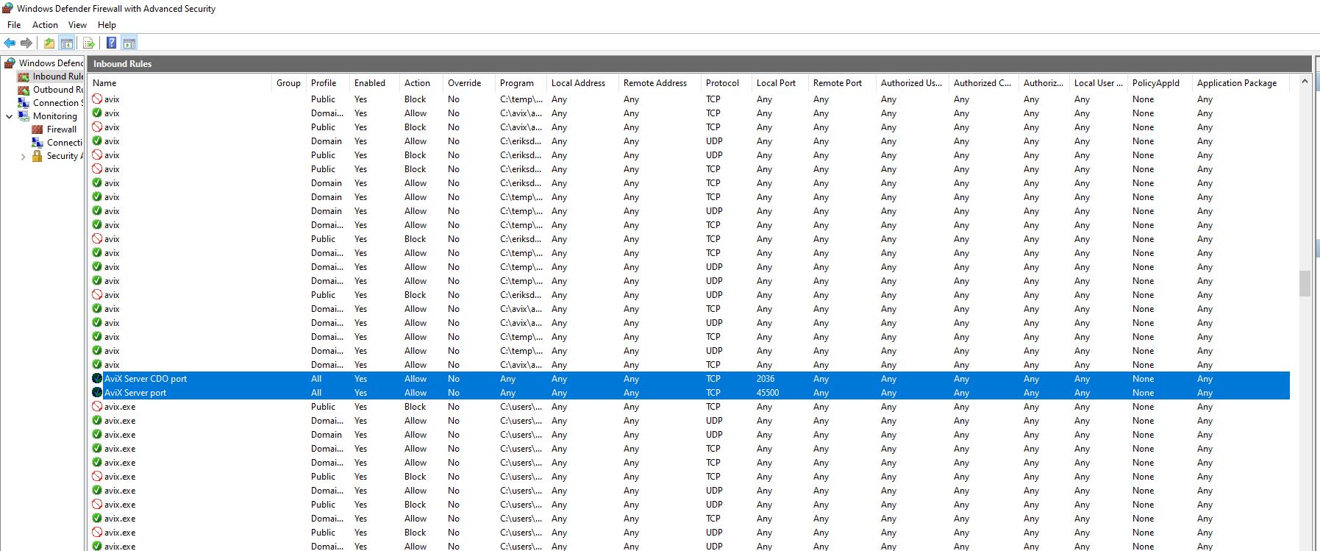Toggle the Show/Hide Console Tree icon
Screen dimensions: 1320x551
pyautogui.click(x=66, y=43)
